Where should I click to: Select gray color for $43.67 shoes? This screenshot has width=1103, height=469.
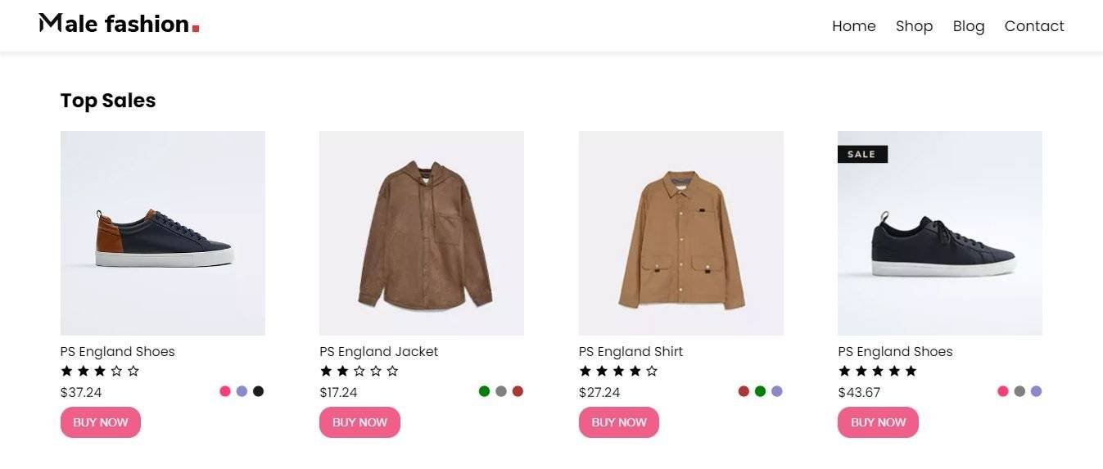click(1019, 391)
